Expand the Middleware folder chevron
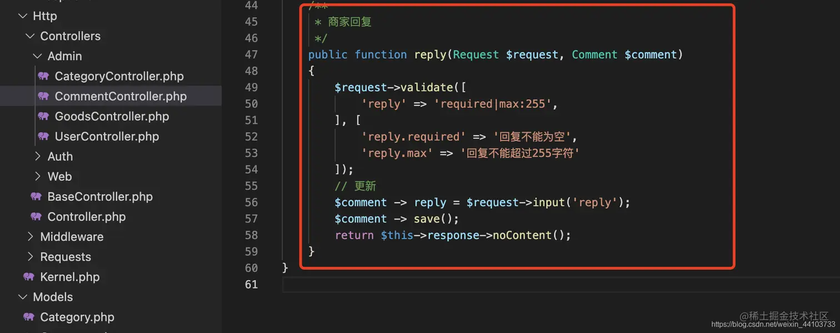Image resolution: width=840 pixels, height=333 pixels. [30, 236]
